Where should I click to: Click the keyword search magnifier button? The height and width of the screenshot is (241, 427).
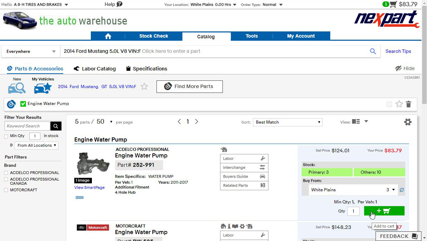click(x=56, y=126)
